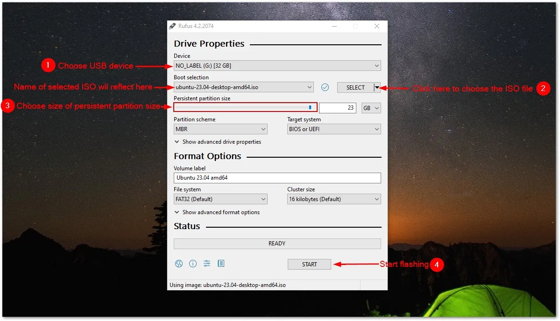Open the About info icon

click(x=193, y=264)
